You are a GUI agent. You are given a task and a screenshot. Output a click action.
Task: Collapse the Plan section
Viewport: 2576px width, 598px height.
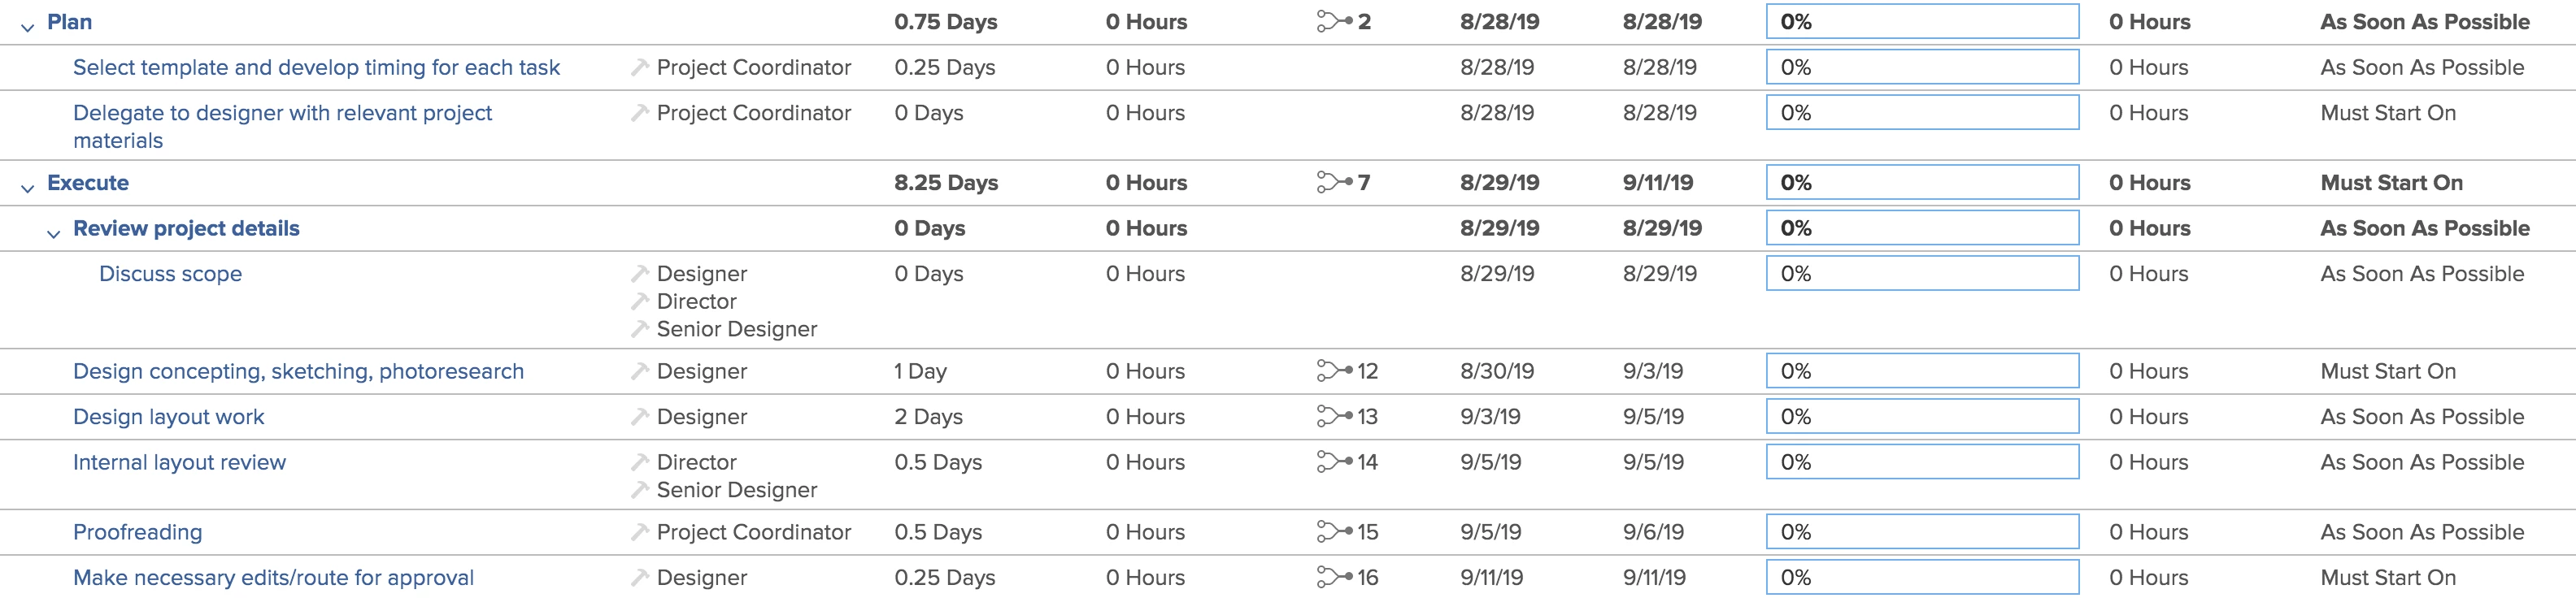27,27
